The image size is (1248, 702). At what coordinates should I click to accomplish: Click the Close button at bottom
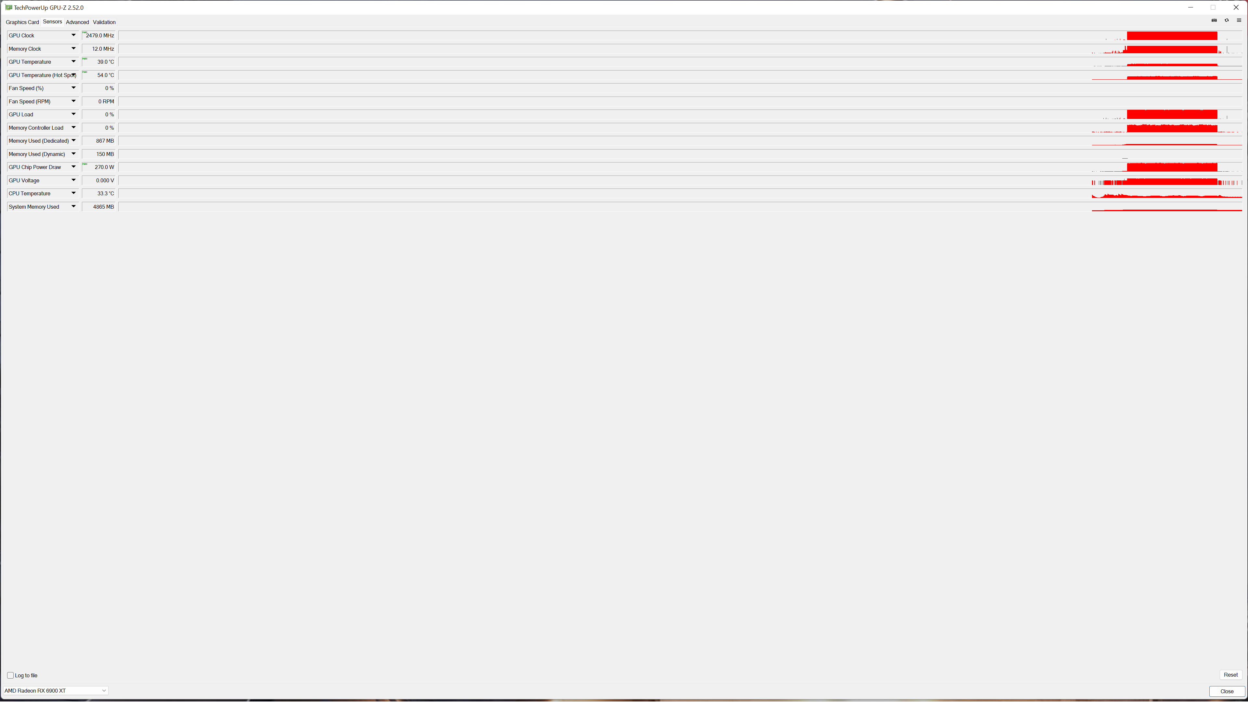(1227, 691)
